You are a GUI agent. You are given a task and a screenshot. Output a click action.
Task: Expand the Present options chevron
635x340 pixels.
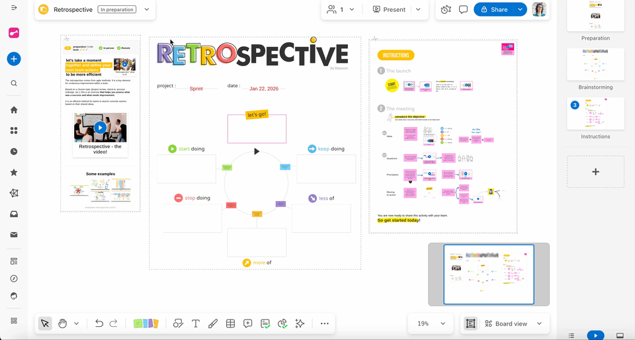418,9
